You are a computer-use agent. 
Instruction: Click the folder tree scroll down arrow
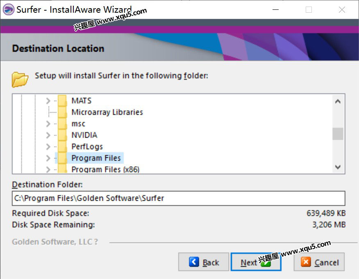pos(338,167)
